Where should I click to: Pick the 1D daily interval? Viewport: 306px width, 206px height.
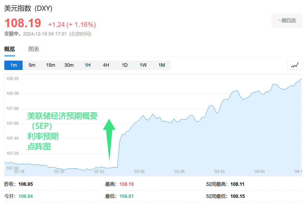tap(124, 65)
